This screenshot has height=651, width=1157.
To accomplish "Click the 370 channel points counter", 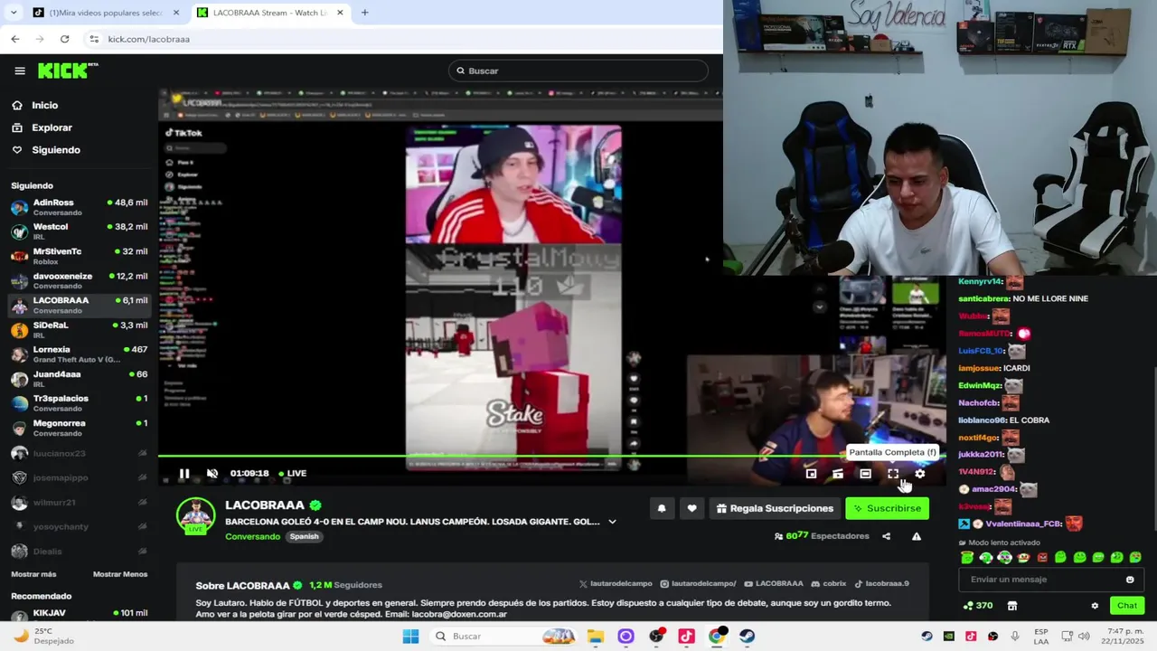I will tap(978, 606).
